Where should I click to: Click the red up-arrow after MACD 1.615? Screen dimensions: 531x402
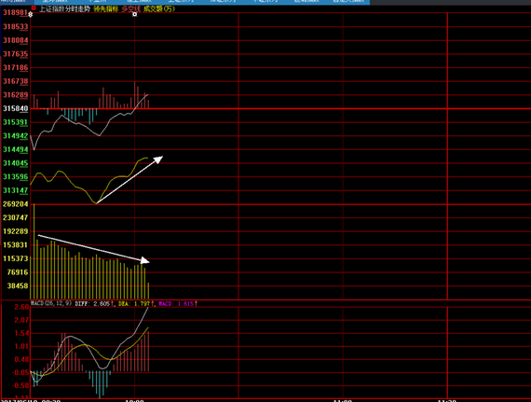coord(196,303)
